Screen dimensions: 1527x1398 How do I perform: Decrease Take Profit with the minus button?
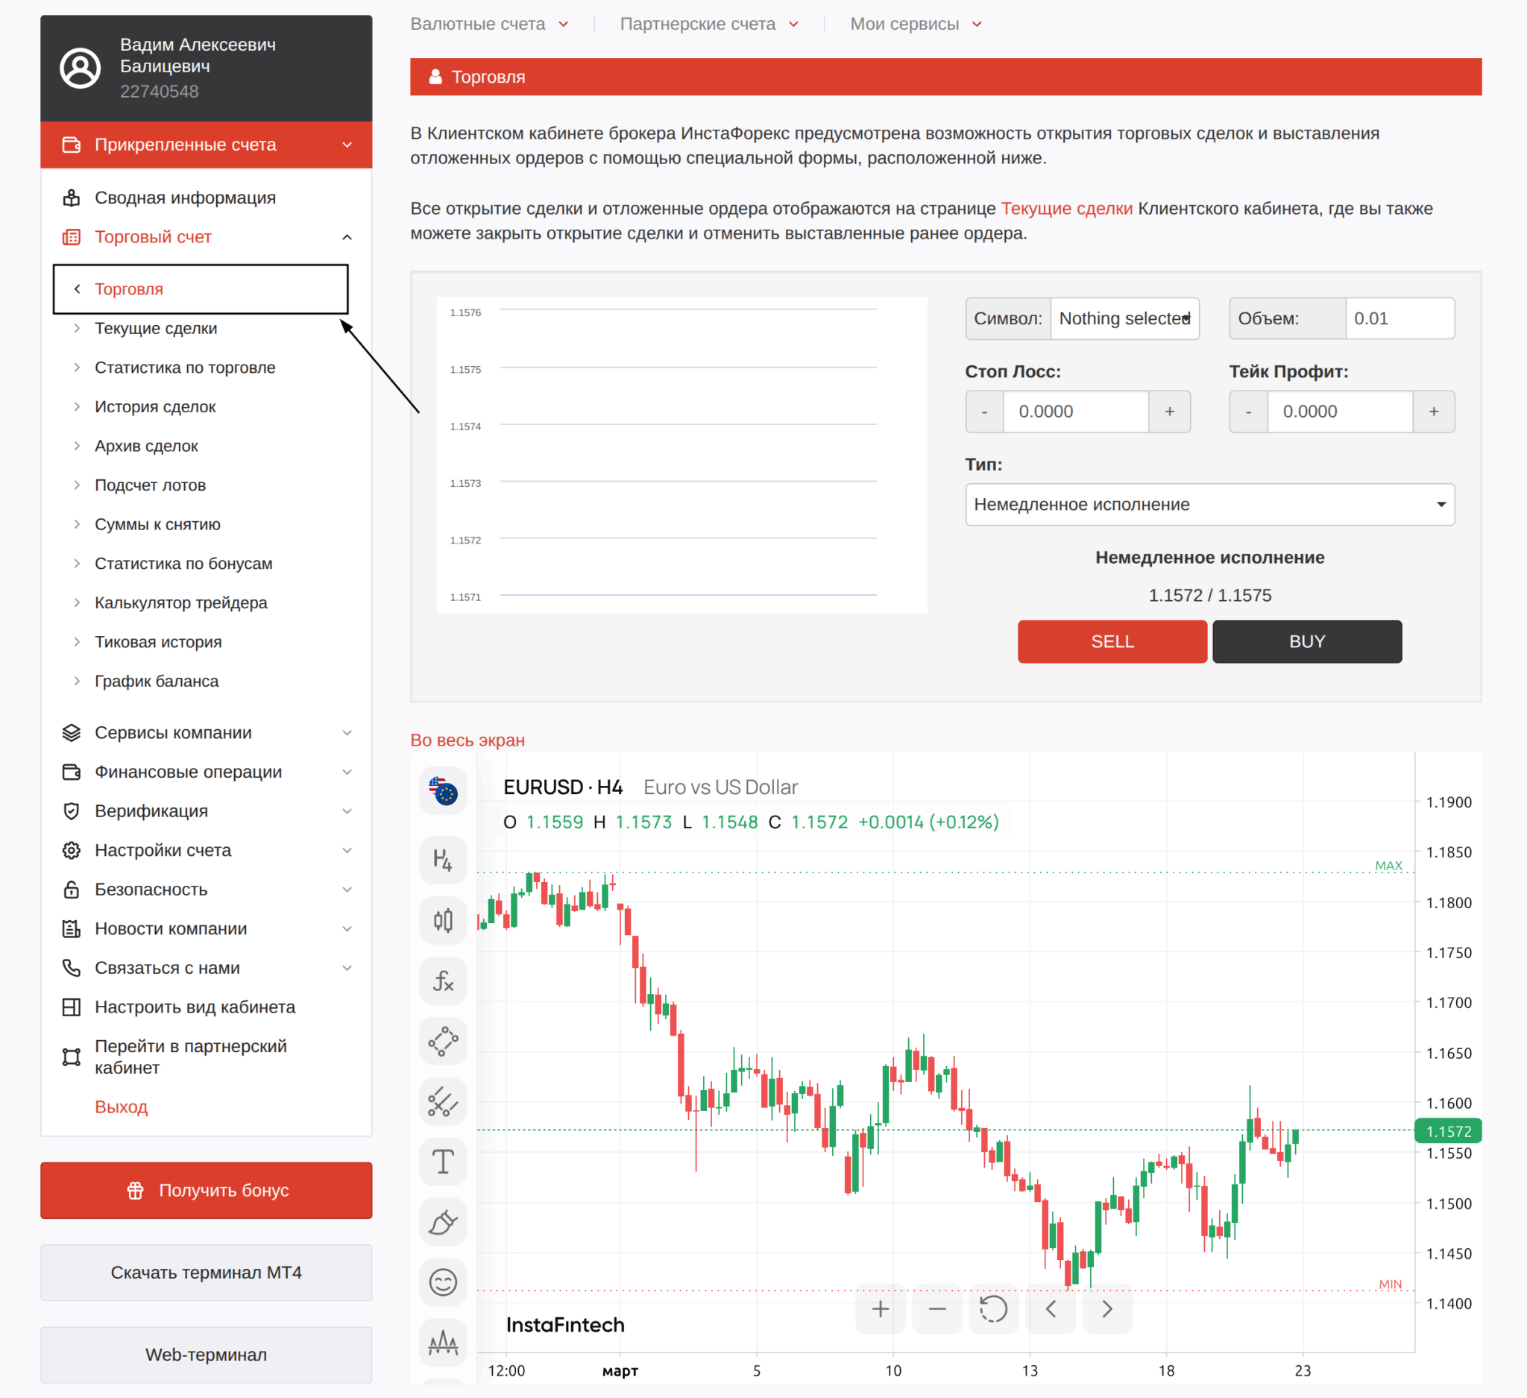[x=1247, y=412]
